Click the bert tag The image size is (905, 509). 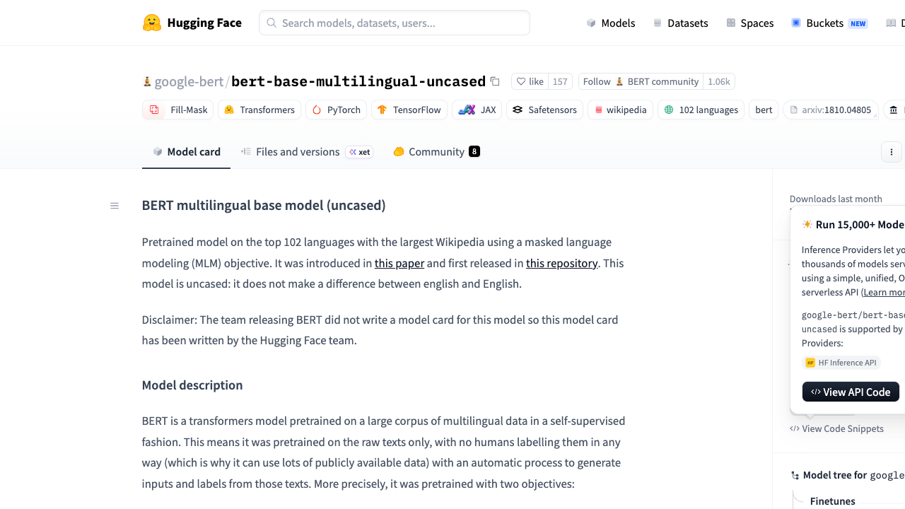point(764,110)
